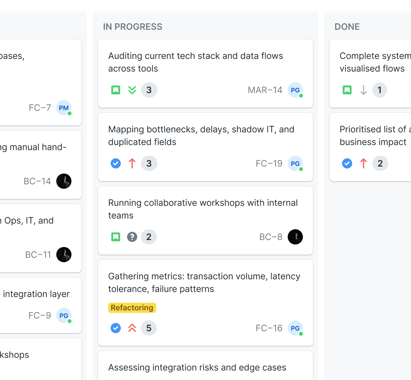The image size is (411, 380).
Task: Select the DONE column header
Action: point(347,27)
